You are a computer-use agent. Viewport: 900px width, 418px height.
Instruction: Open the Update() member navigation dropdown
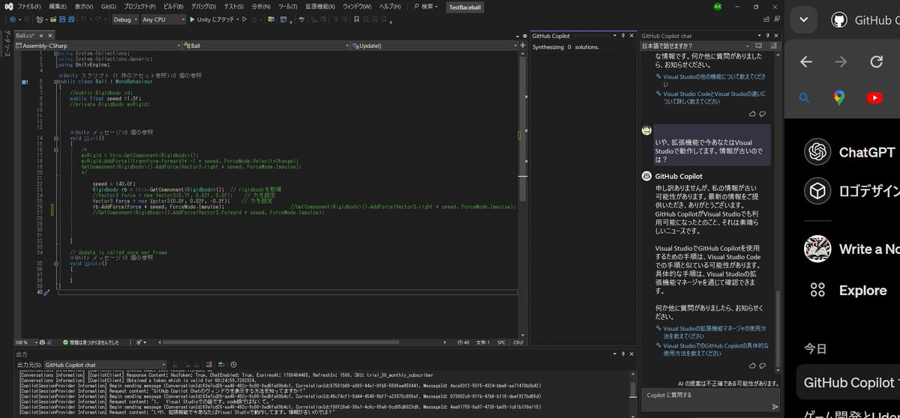point(434,46)
